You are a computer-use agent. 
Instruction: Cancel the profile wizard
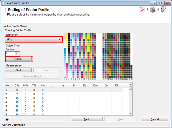[155, 119]
